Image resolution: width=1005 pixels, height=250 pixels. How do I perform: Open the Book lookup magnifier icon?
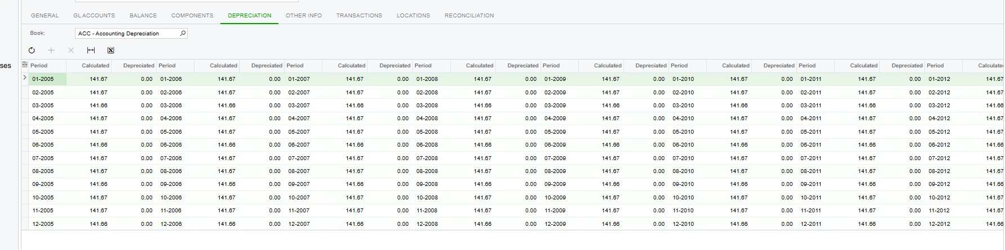(183, 34)
